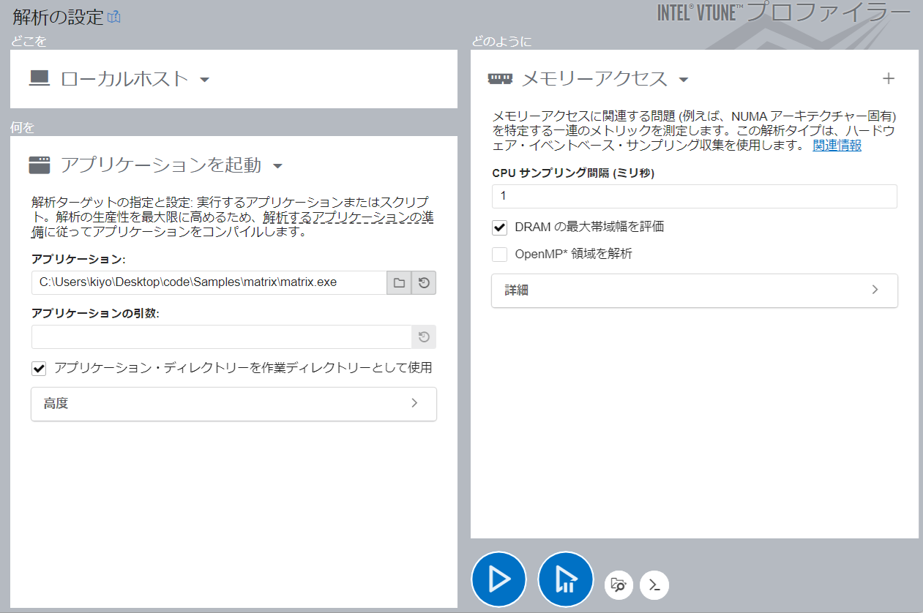The image size is (923, 613).
Task: Click the Start analysis play button
Action: 498,579
